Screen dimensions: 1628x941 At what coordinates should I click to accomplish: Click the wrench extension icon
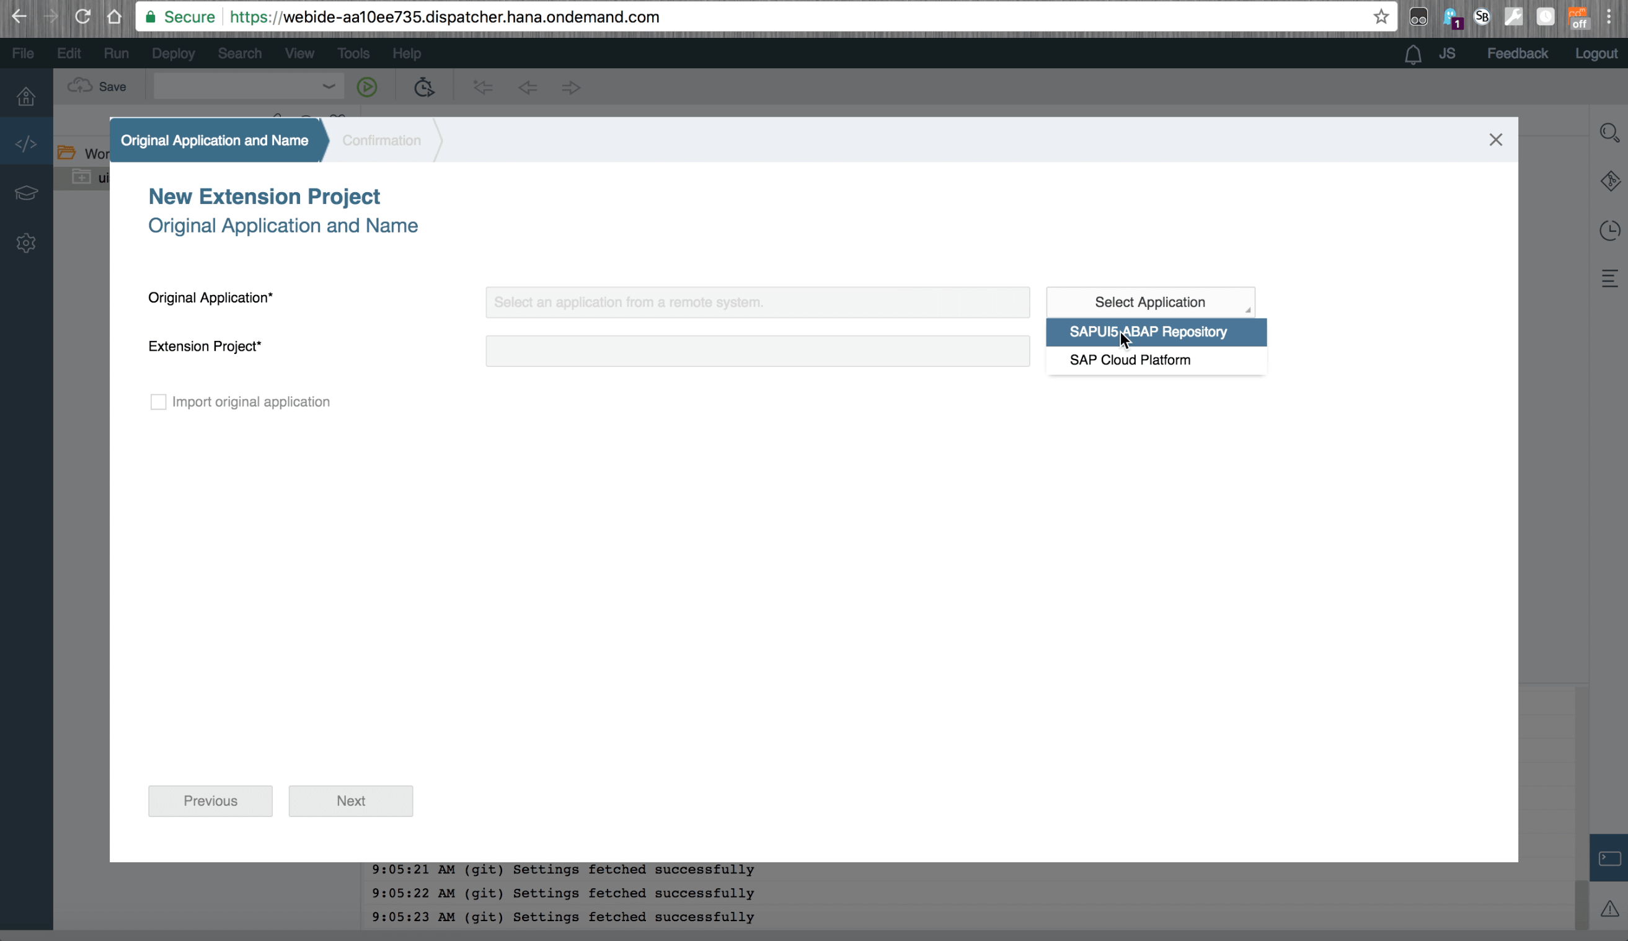[x=1513, y=17]
